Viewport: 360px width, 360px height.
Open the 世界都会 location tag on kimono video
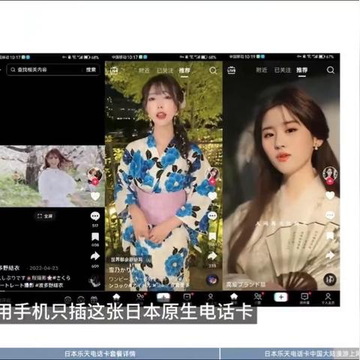point(130,259)
